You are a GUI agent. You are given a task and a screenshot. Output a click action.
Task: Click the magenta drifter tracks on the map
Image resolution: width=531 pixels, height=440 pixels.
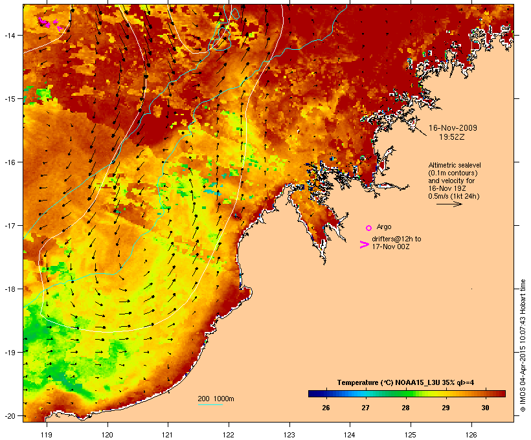coord(49,24)
